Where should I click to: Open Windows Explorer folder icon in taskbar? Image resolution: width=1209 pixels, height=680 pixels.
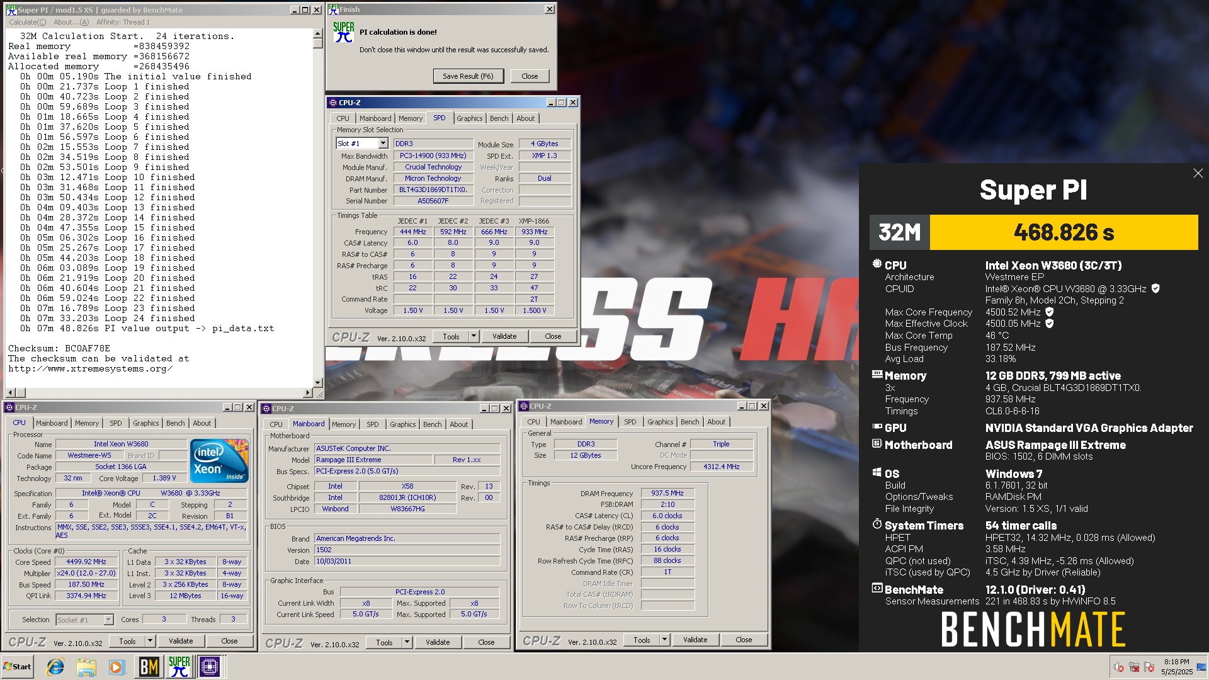tap(86, 666)
